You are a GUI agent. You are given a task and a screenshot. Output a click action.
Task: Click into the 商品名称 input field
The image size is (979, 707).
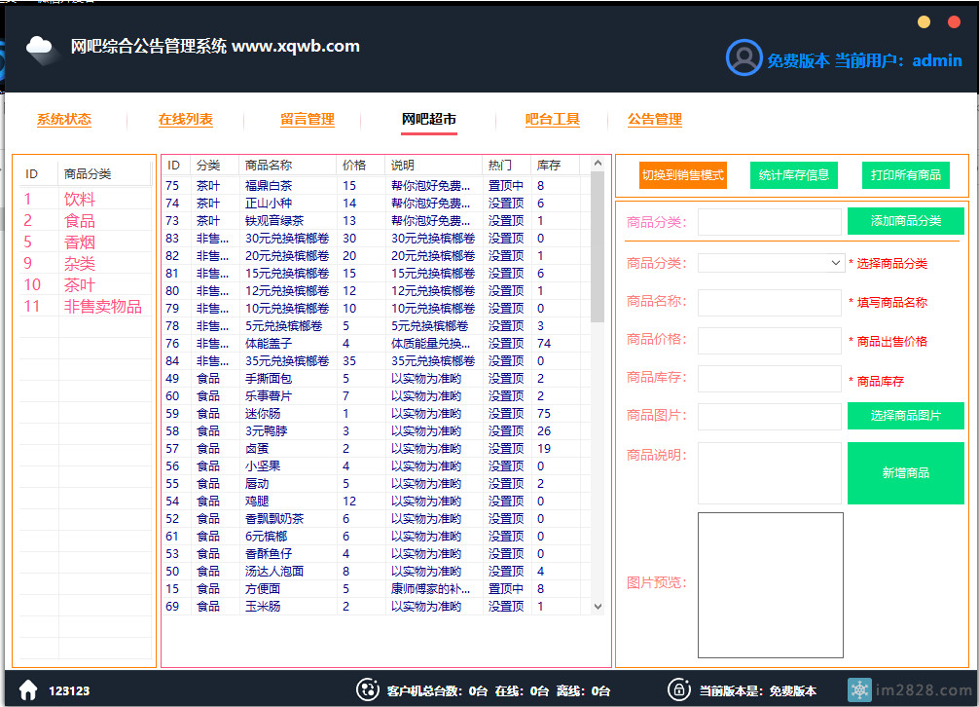[x=769, y=302]
